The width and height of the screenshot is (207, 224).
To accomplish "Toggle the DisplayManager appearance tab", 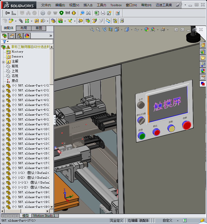I will pyautogui.click(x=27, y=36).
